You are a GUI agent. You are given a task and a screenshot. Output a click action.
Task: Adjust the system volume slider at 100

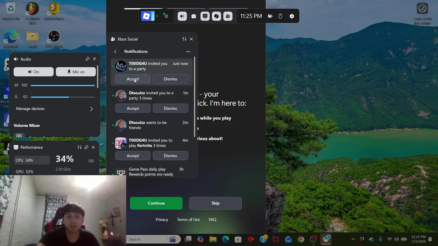63,85
